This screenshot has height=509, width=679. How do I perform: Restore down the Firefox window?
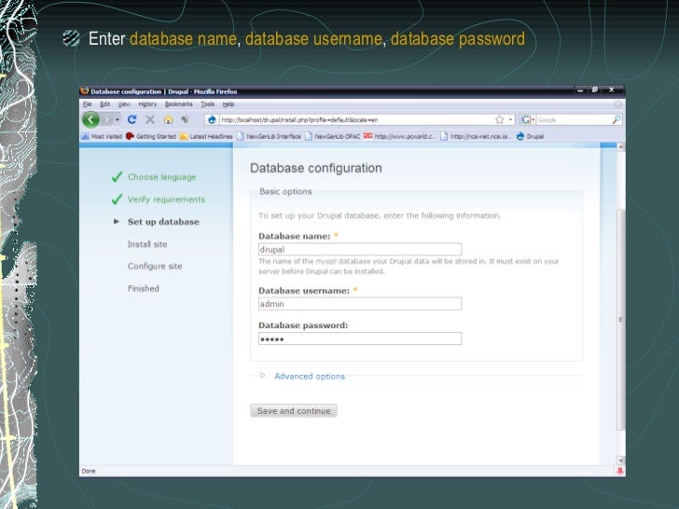pyautogui.click(x=595, y=89)
